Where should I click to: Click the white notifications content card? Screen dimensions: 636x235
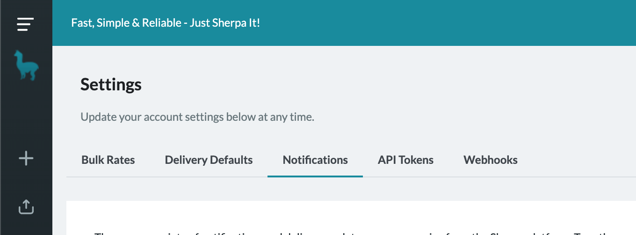click(351, 218)
